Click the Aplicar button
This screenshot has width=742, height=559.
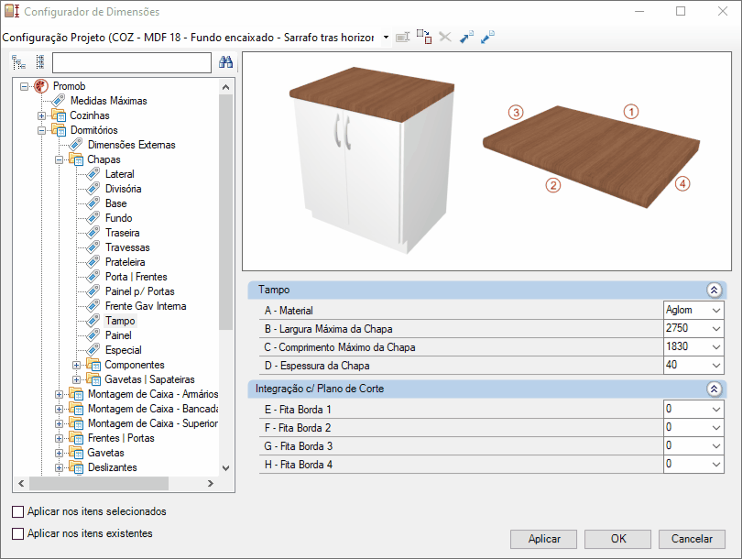544,539
